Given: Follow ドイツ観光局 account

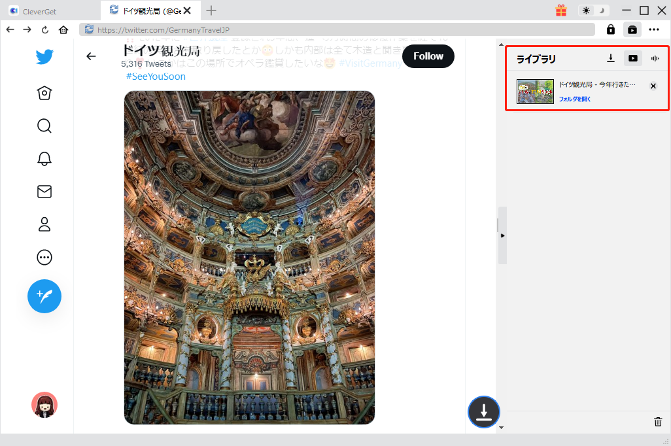Looking at the screenshot, I should [428, 56].
